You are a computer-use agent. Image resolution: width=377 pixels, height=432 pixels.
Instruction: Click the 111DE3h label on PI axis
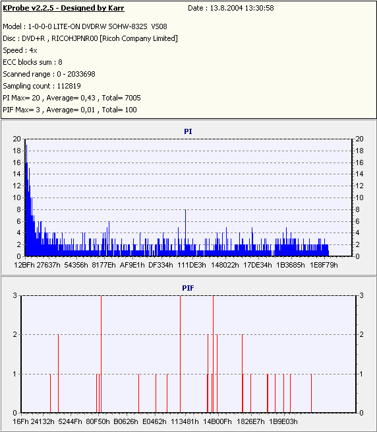click(192, 265)
